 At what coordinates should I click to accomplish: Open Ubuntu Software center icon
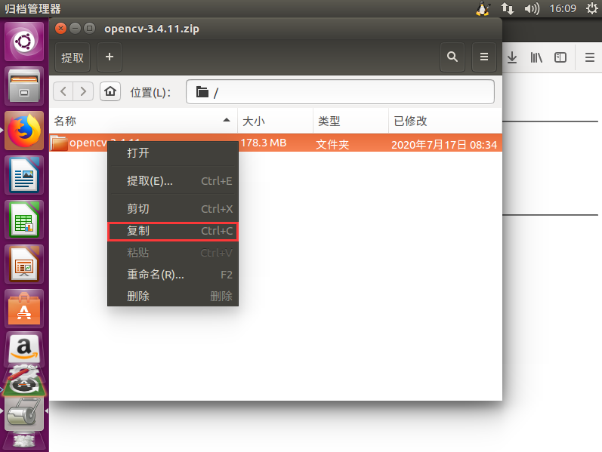(24, 309)
